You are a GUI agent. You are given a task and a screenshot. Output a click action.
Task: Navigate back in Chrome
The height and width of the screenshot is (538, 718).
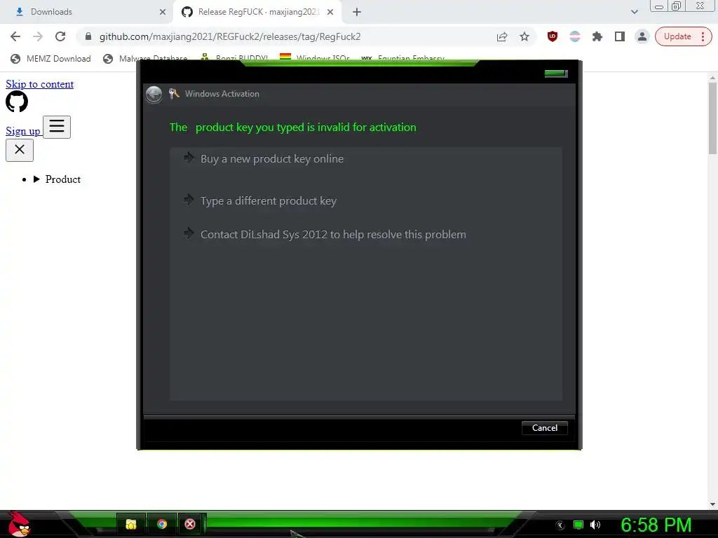(x=15, y=36)
